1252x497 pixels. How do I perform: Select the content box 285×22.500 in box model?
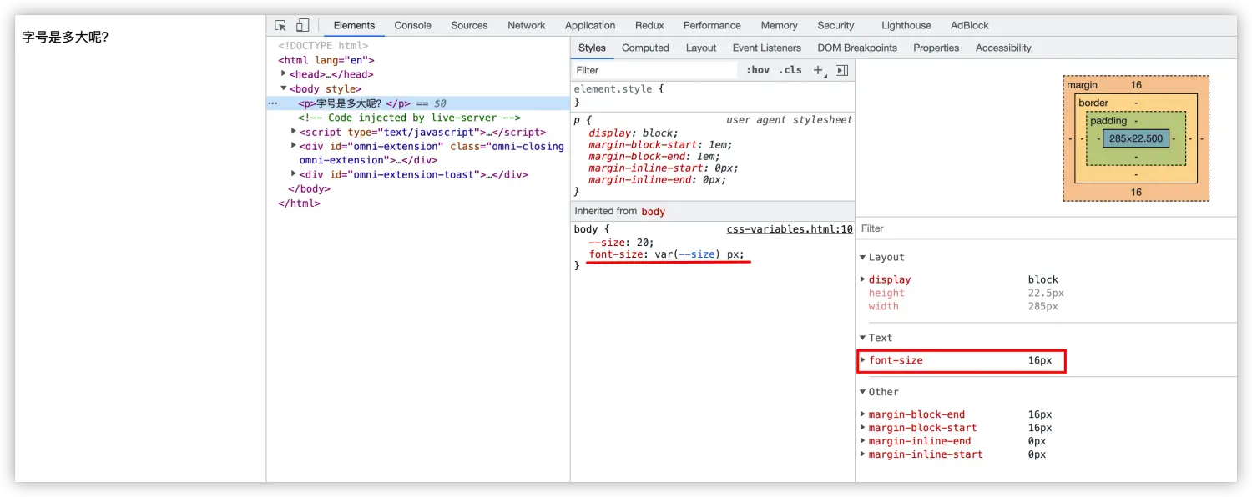coord(1136,138)
